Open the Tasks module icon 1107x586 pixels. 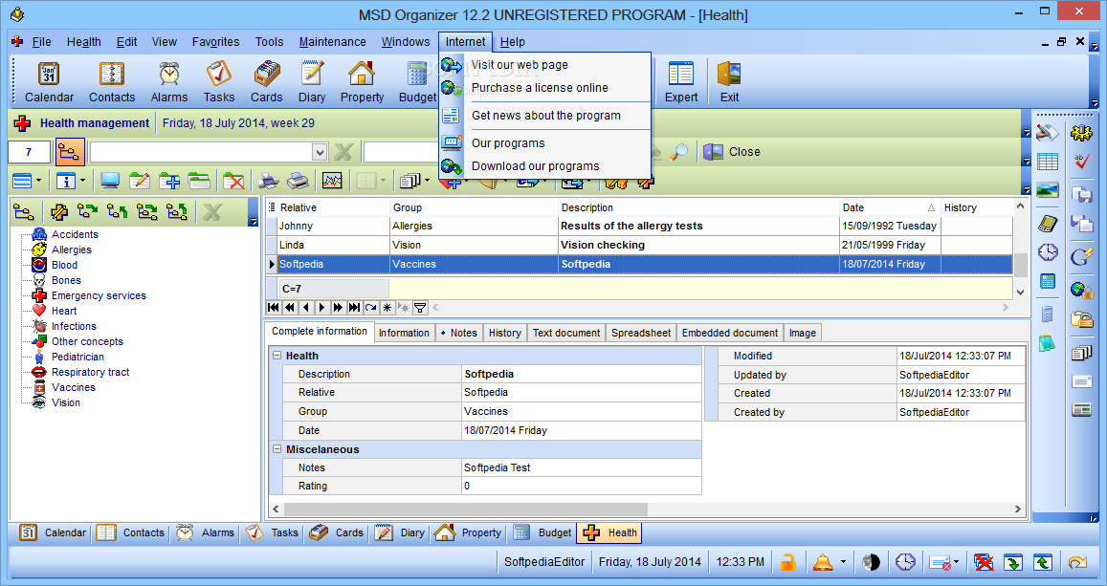[x=219, y=82]
